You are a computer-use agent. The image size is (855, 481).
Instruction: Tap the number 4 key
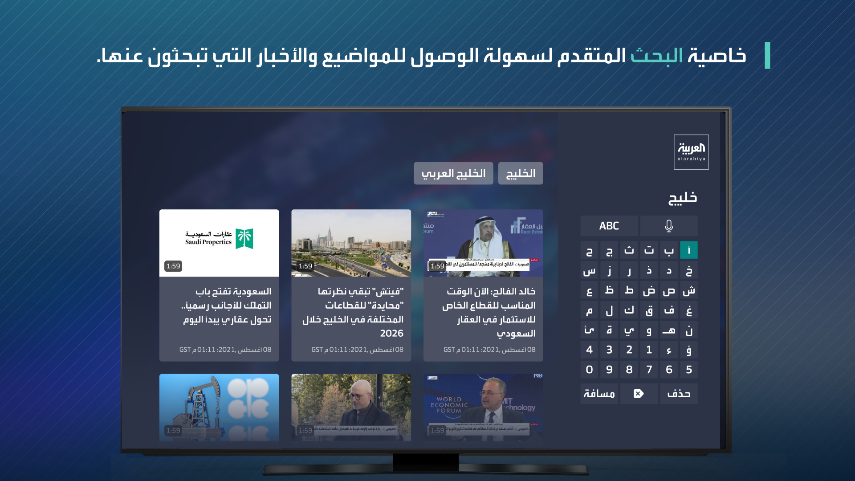click(x=589, y=350)
